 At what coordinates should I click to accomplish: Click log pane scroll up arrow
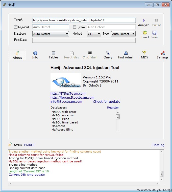162,152
